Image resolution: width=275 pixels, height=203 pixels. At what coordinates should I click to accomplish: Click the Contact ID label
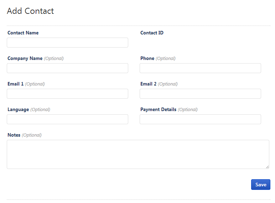point(152,33)
